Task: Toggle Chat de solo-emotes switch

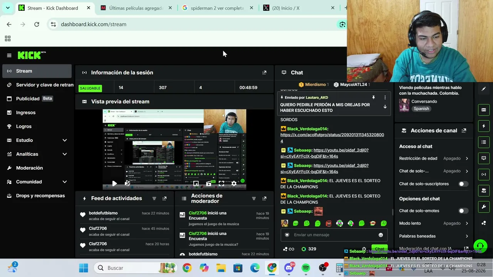Action: [463, 211]
